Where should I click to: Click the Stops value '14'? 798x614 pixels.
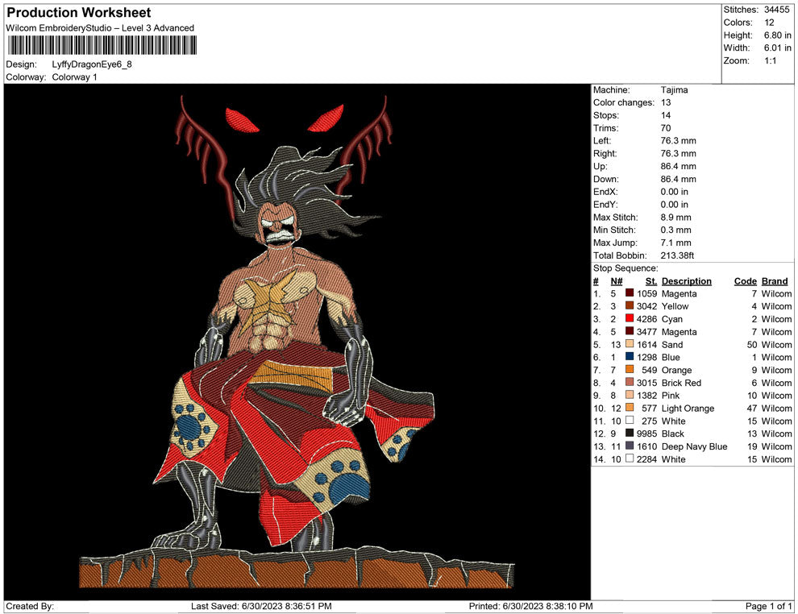[666, 115]
